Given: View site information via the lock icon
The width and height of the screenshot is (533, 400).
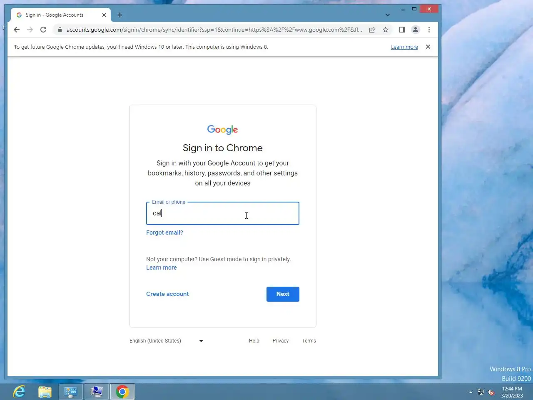Looking at the screenshot, I should (60, 30).
